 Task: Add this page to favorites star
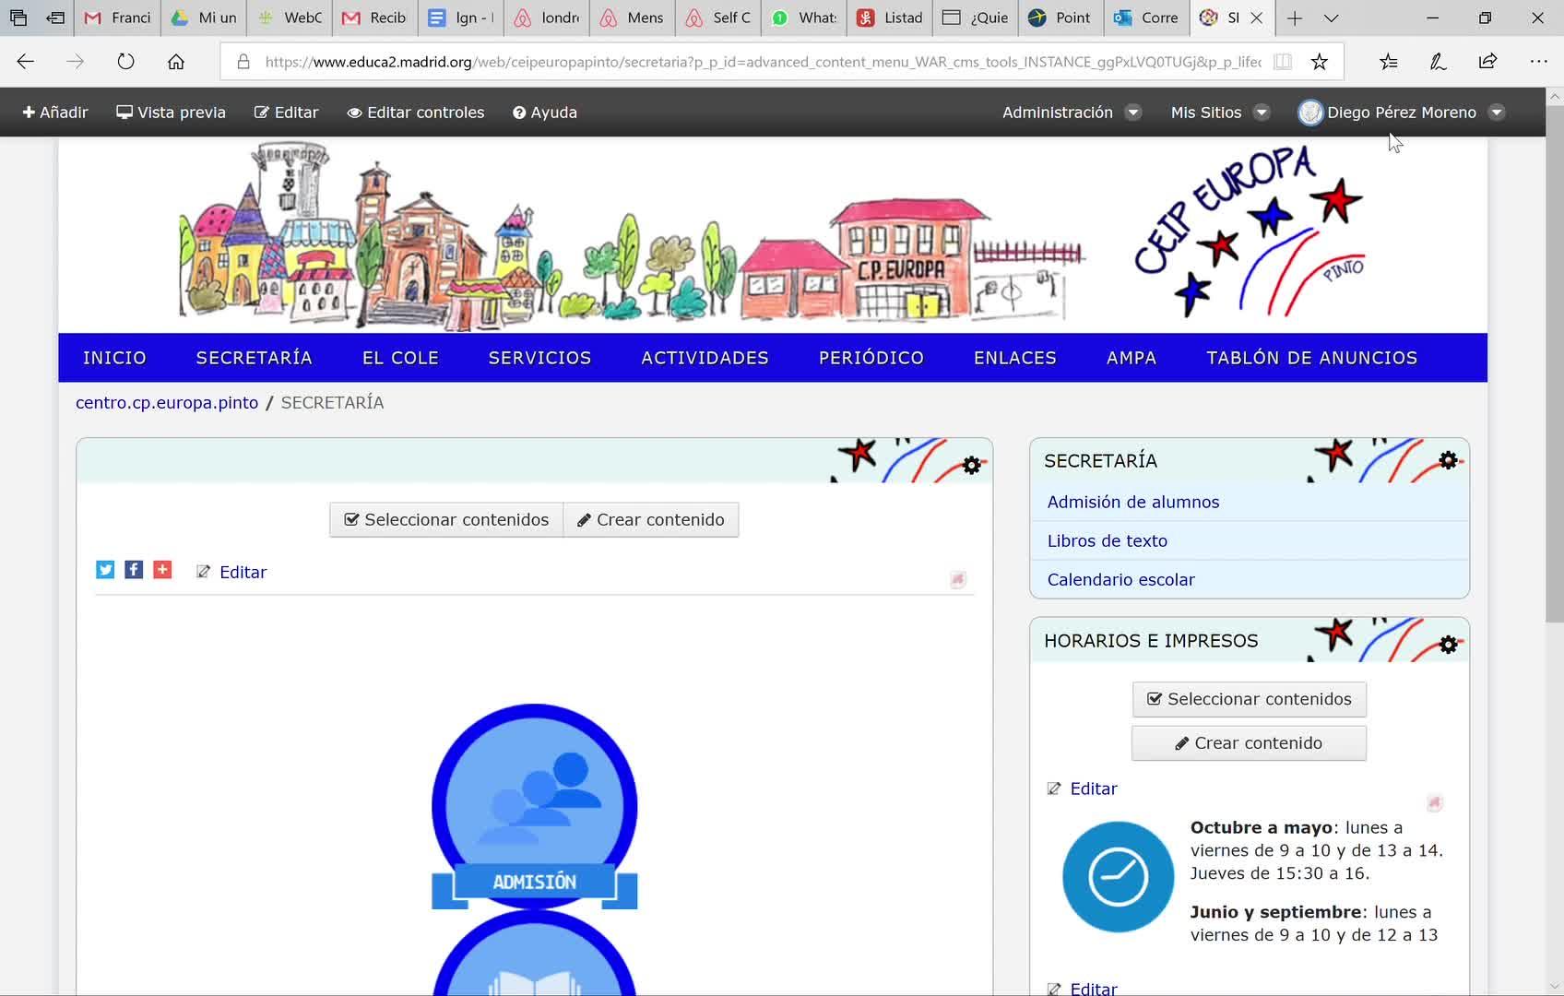pyautogui.click(x=1320, y=62)
